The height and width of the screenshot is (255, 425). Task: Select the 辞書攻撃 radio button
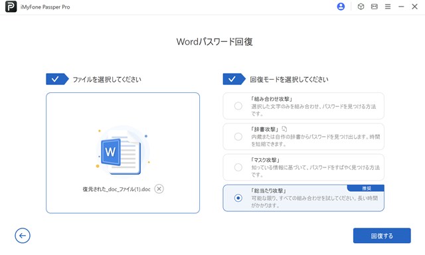click(x=238, y=137)
